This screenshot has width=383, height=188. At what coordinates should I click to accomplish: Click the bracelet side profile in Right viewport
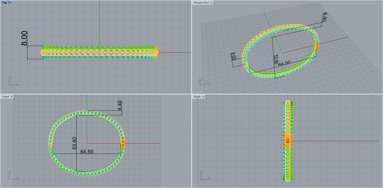pyautogui.click(x=288, y=141)
